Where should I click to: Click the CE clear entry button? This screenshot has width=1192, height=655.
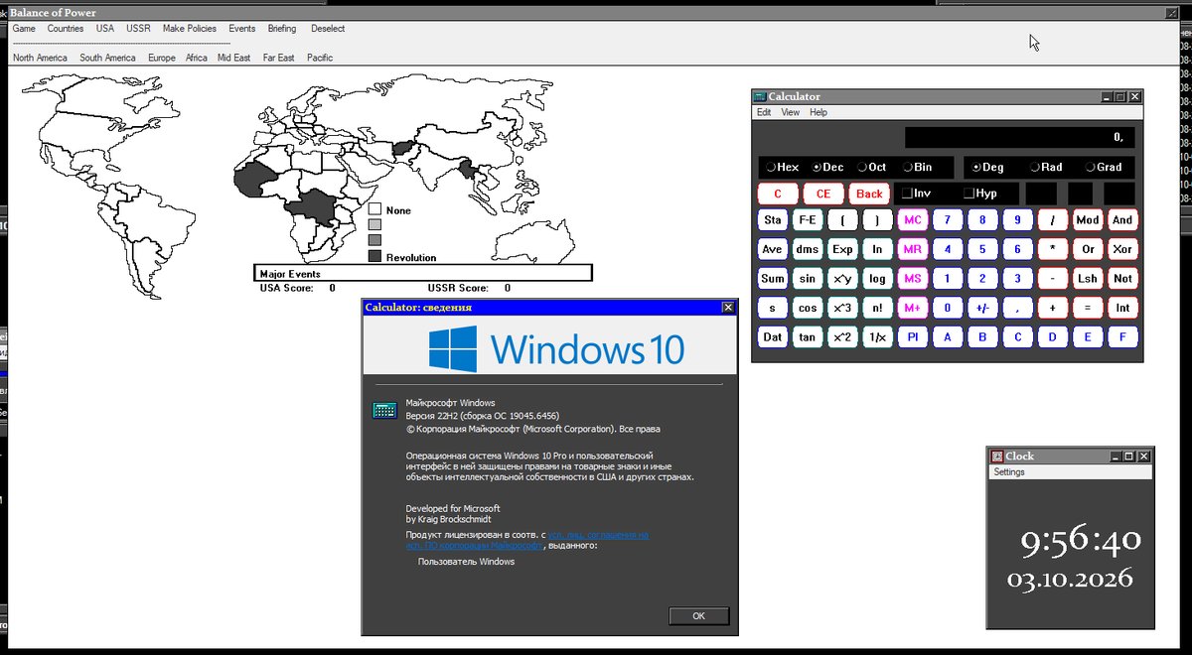click(x=823, y=194)
